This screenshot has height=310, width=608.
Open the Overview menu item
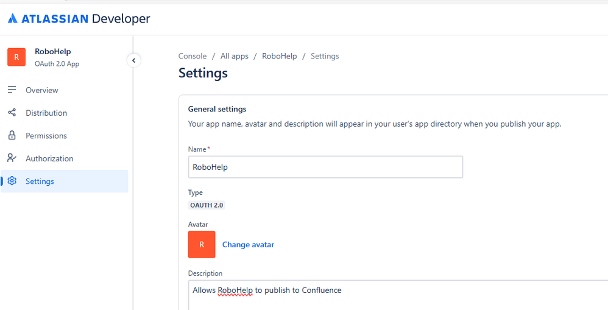tap(42, 90)
